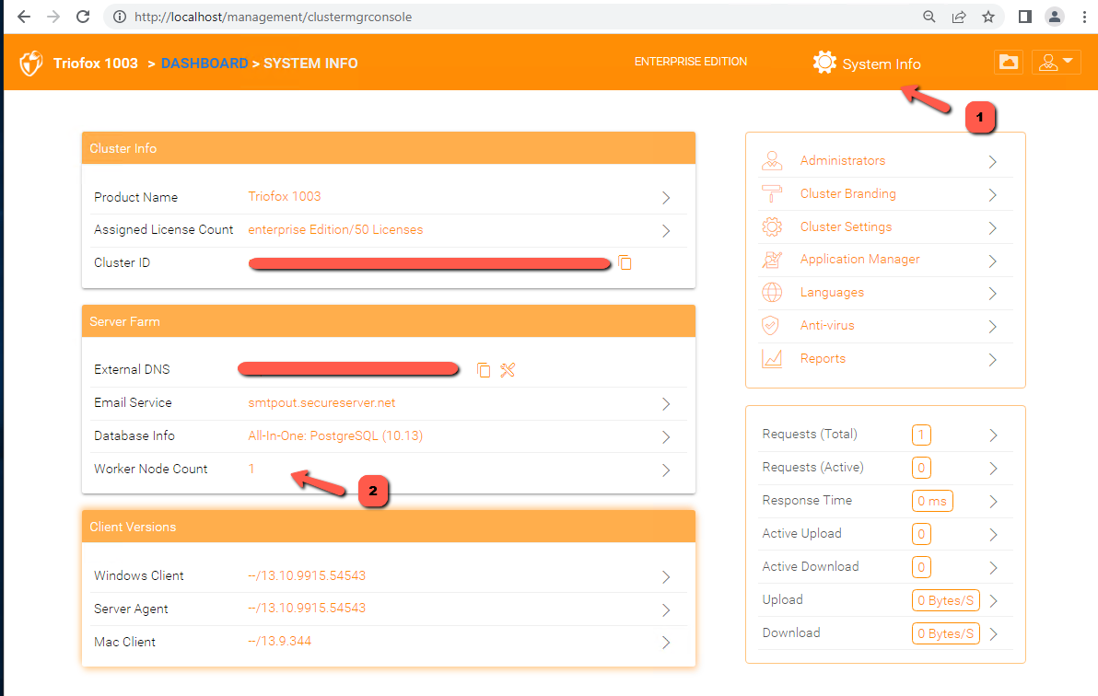Screen dimensions: 1098x696
Task: Go to DASHBOARD breadcrumb link
Action: tap(204, 63)
